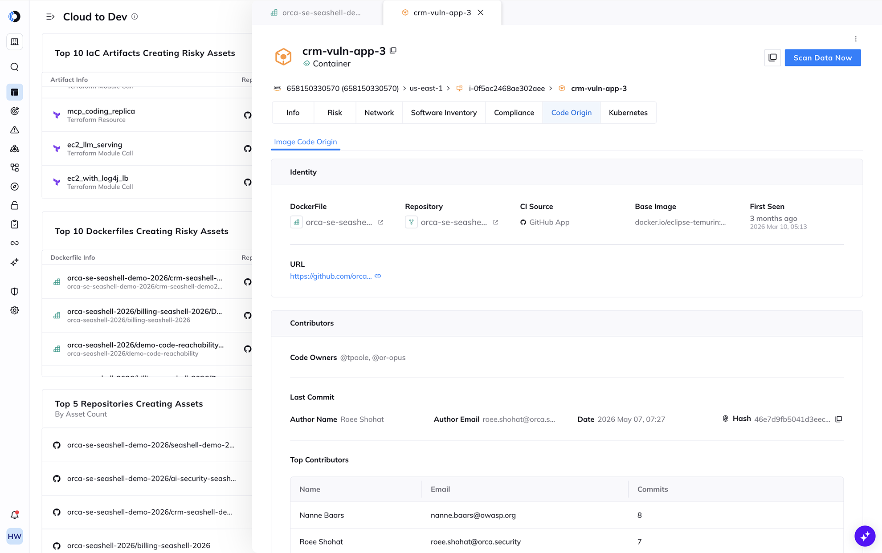
Task: Open the orca-seashell-2026/billing-seashell-2026 repository row
Action: tap(147, 546)
